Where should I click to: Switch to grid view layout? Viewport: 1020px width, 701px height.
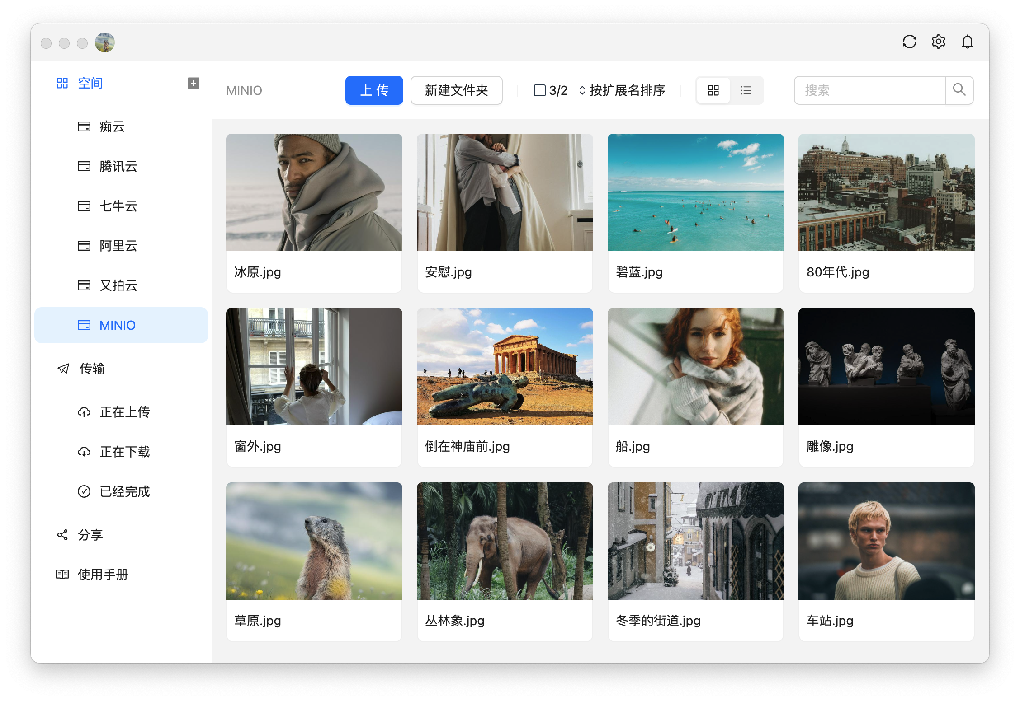pyautogui.click(x=713, y=90)
